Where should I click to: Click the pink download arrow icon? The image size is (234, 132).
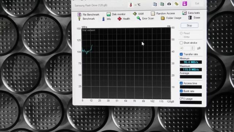pos(185,4)
